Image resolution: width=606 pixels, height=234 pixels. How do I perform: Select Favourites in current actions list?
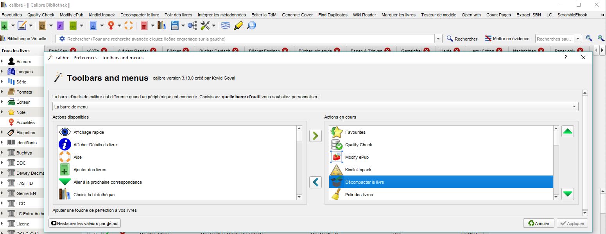pos(441,132)
